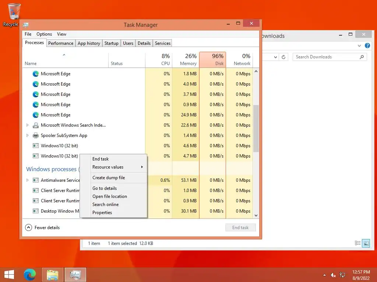This screenshot has height=282, width=377.
Task: Click the Antimalware Service process icon
Action: point(36,180)
